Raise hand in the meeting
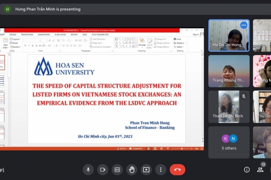 pos(132,169)
